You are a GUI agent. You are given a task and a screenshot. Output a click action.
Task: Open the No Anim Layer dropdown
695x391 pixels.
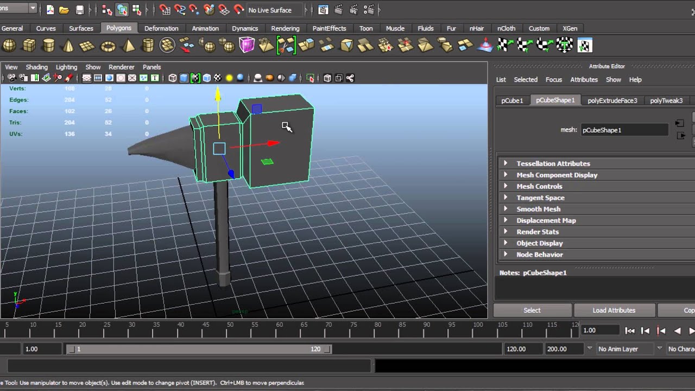pyautogui.click(x=625, y=349)
